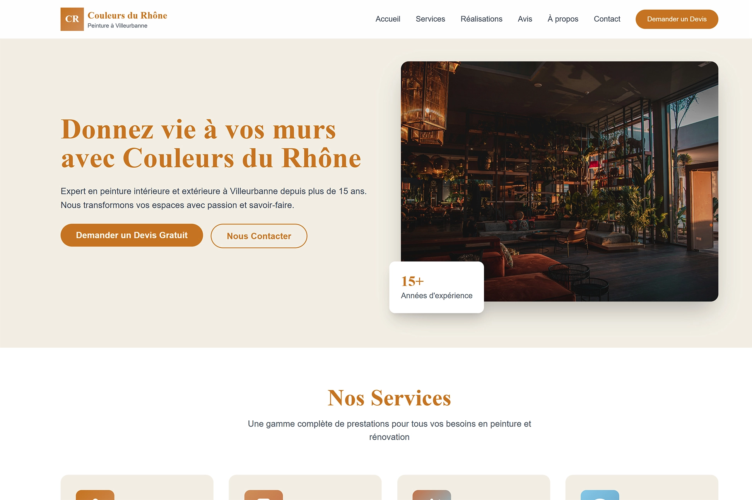Click the CR logo square icon
The height and width of the screenshot is (500, 752).
click(x=72, y=19)
